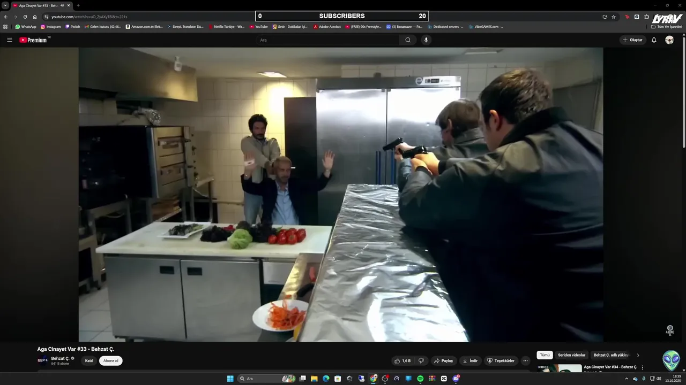This screenshot has height=385, width=686.
Task: Click the YouTube search magnifier button
Action: (408, 40)
